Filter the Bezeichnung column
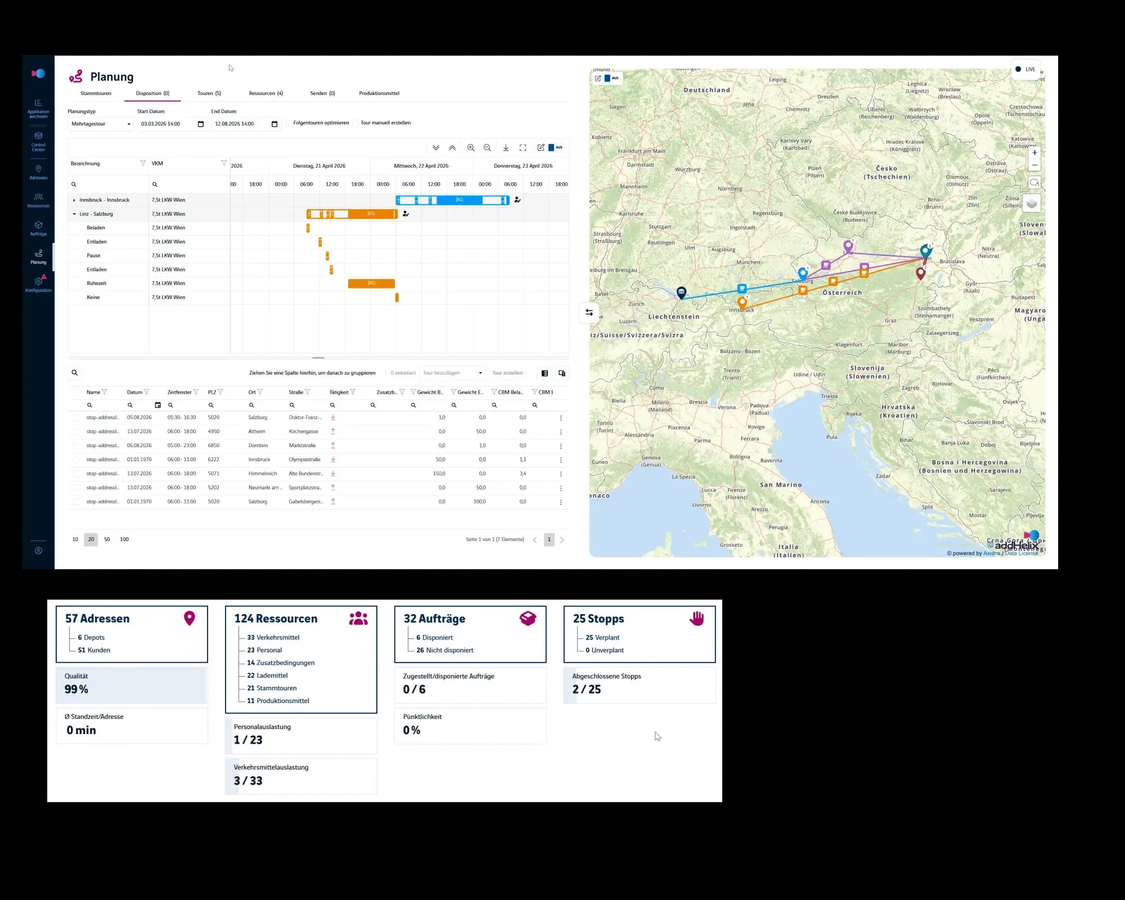 pos(143,163)
